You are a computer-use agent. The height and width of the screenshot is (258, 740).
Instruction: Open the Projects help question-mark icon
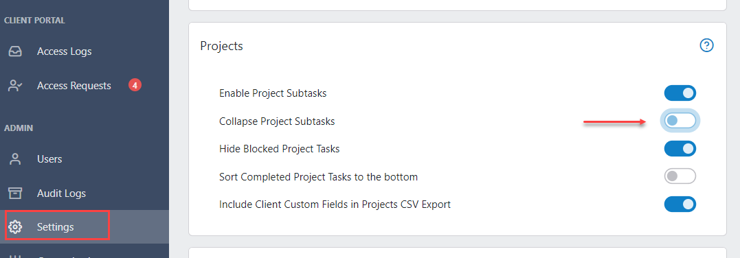pos(706,46)
